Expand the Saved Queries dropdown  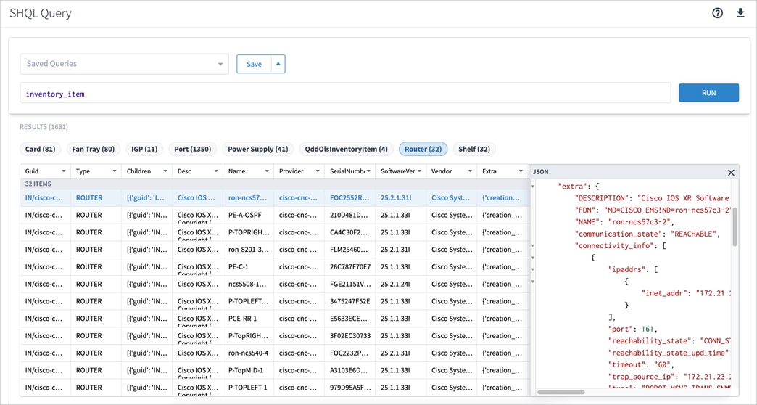220,64
